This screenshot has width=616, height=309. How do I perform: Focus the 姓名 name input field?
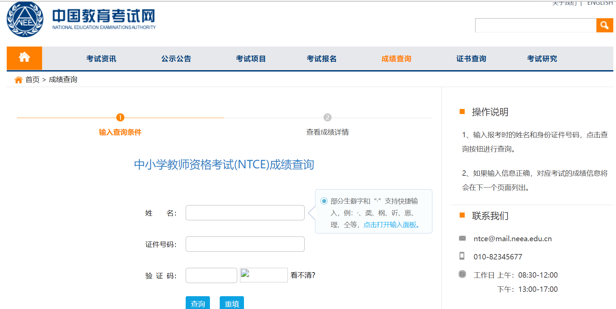click(245, 213)
